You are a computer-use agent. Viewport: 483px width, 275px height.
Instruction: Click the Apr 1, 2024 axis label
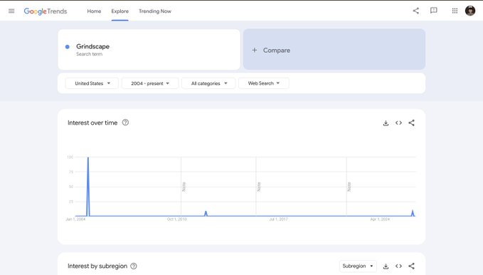(x=380, y=219)
